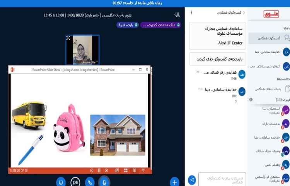This screenshot has height=186, width=290.
Task: Click the share screen icon
Action: pos(61,182)
